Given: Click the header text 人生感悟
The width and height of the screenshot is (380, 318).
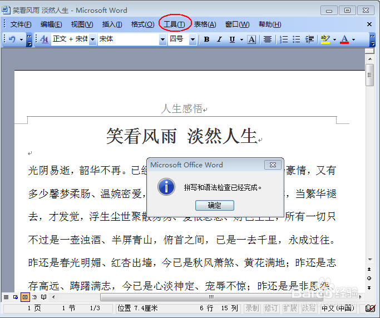Looking at the screenshot, I should 182,108.
